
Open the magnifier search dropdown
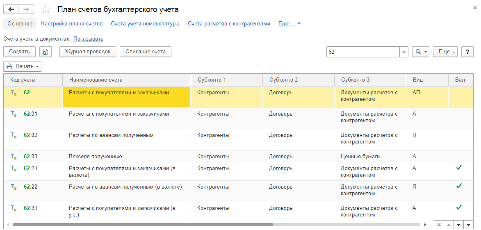[421, 52]
